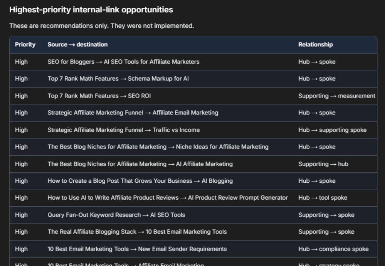Click 'High' priority in the SEO for Bloggers row

pyautogui.click(x=21, y=62)
